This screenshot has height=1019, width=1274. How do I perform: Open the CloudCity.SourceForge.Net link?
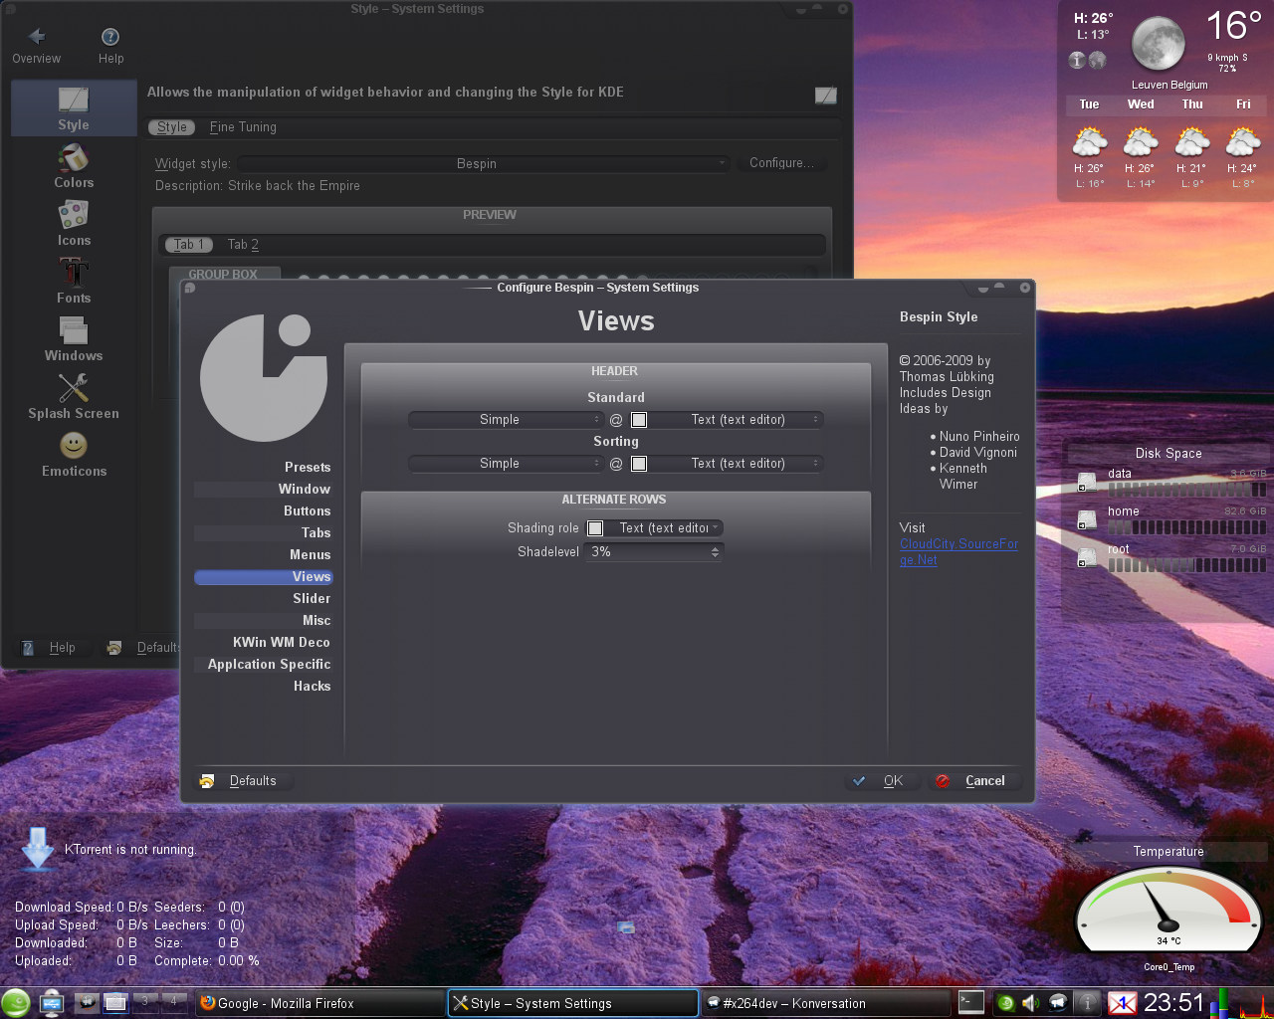click(958, 552)
